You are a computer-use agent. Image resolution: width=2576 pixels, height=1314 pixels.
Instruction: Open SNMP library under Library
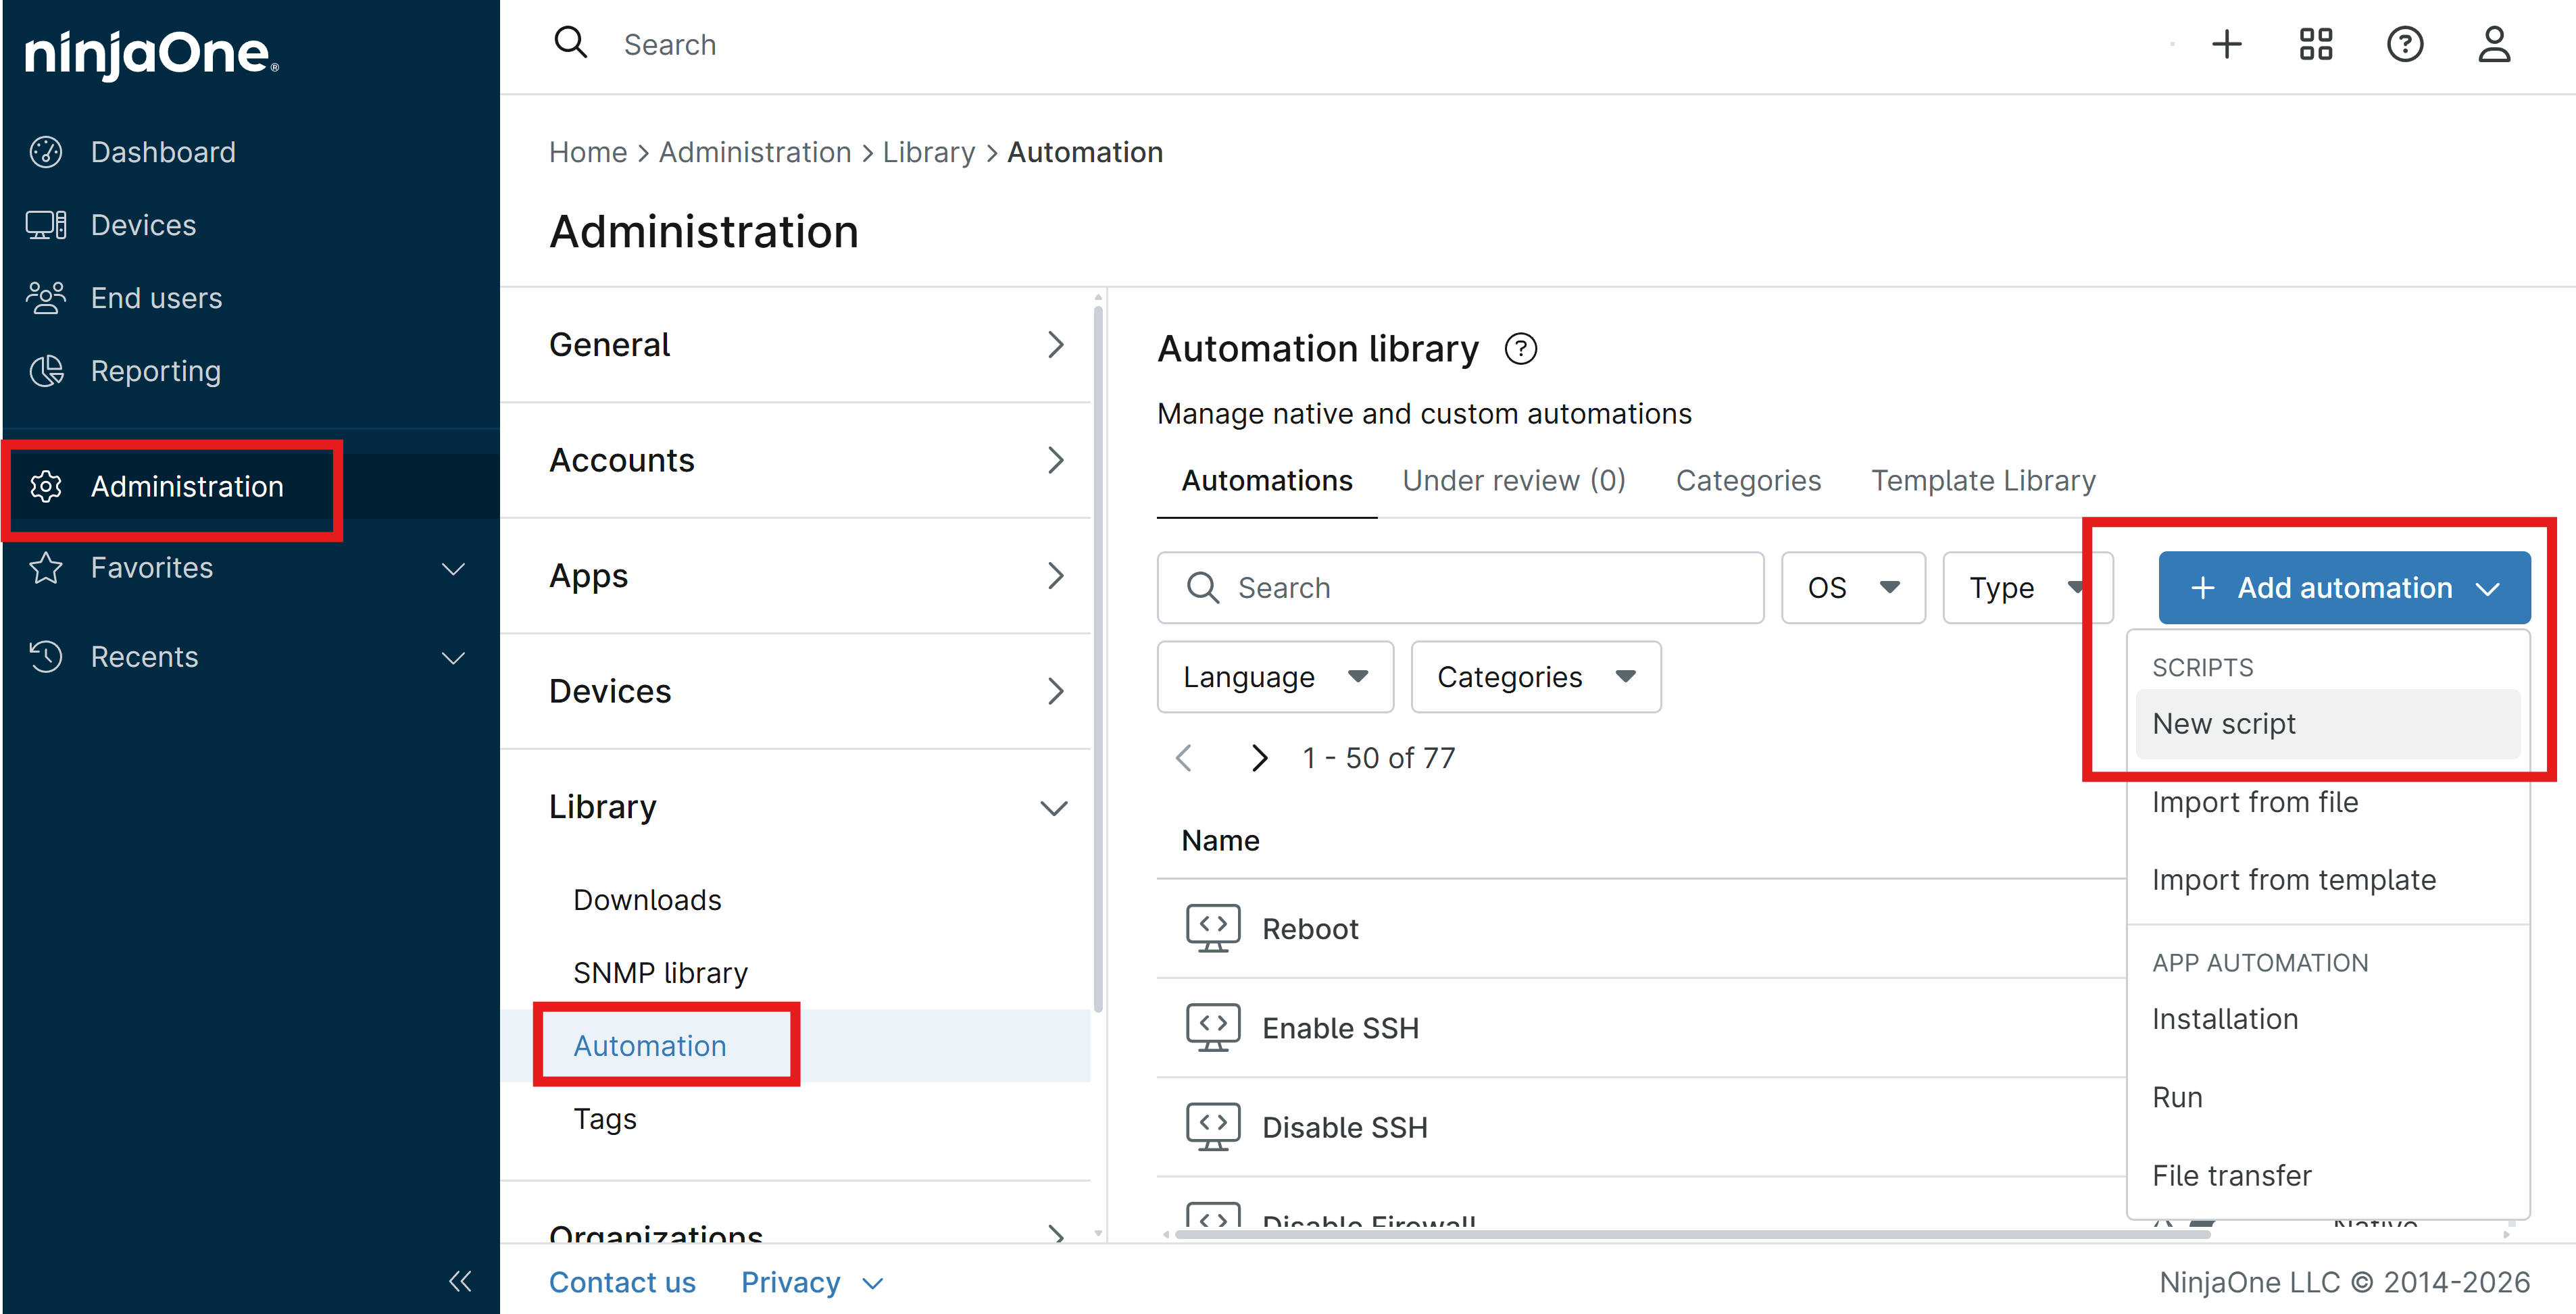[x=660, y=973]
